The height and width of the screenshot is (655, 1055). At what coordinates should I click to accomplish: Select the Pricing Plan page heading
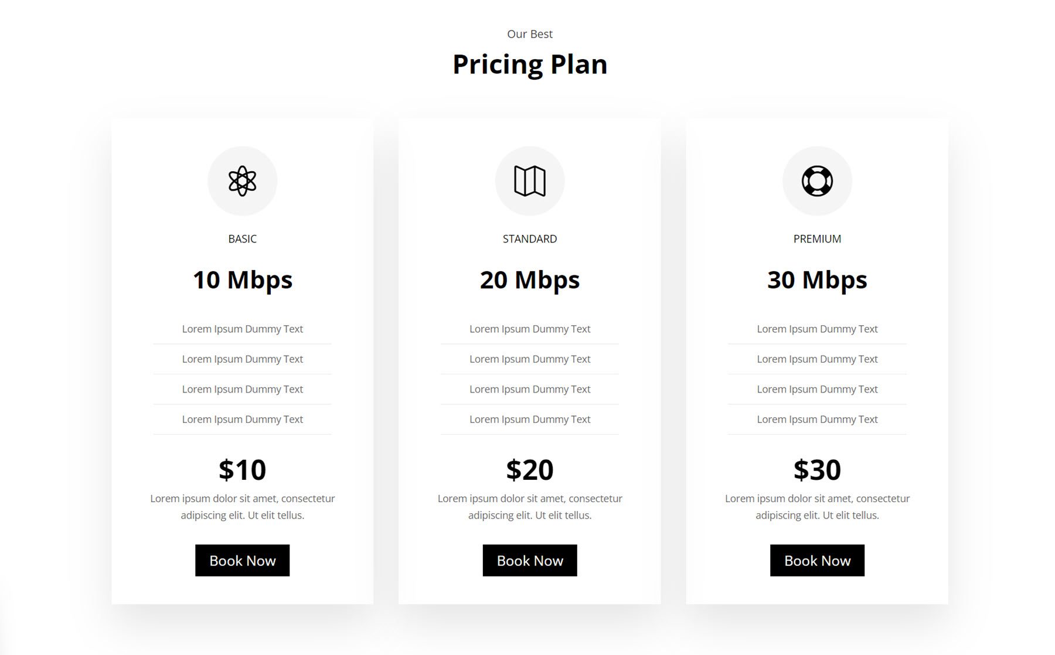click(529, 64)
